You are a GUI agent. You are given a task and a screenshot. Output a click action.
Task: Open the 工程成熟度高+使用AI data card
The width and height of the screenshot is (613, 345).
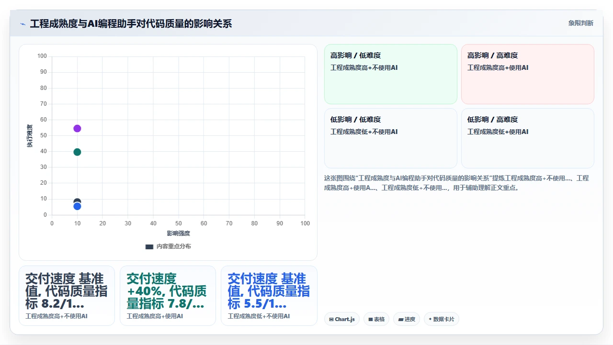168,296
